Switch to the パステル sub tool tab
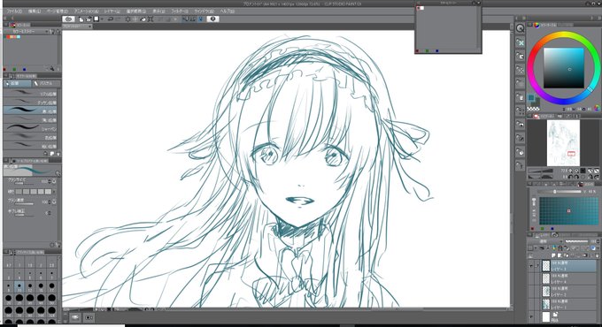 click(46, 83)
